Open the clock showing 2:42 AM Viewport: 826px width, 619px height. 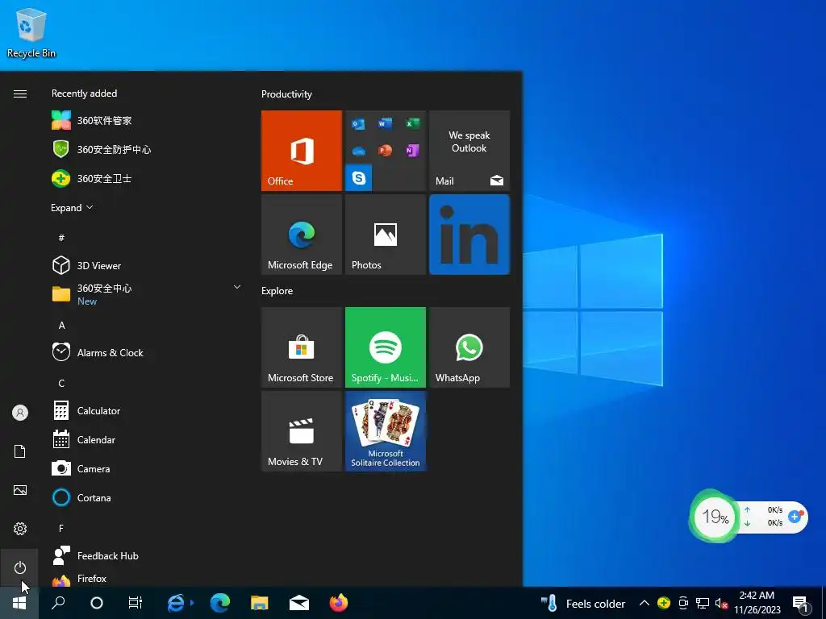click(757, 603)
